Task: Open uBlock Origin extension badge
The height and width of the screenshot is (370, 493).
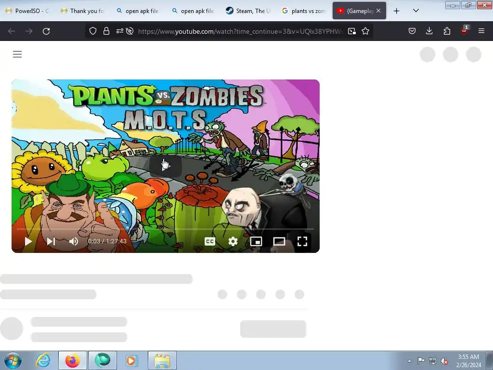Action: (464, 30)
